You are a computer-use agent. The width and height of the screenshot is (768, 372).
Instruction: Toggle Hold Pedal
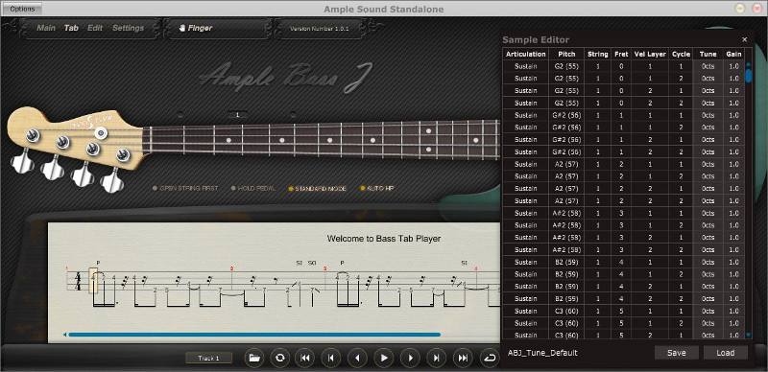[252, 188]
